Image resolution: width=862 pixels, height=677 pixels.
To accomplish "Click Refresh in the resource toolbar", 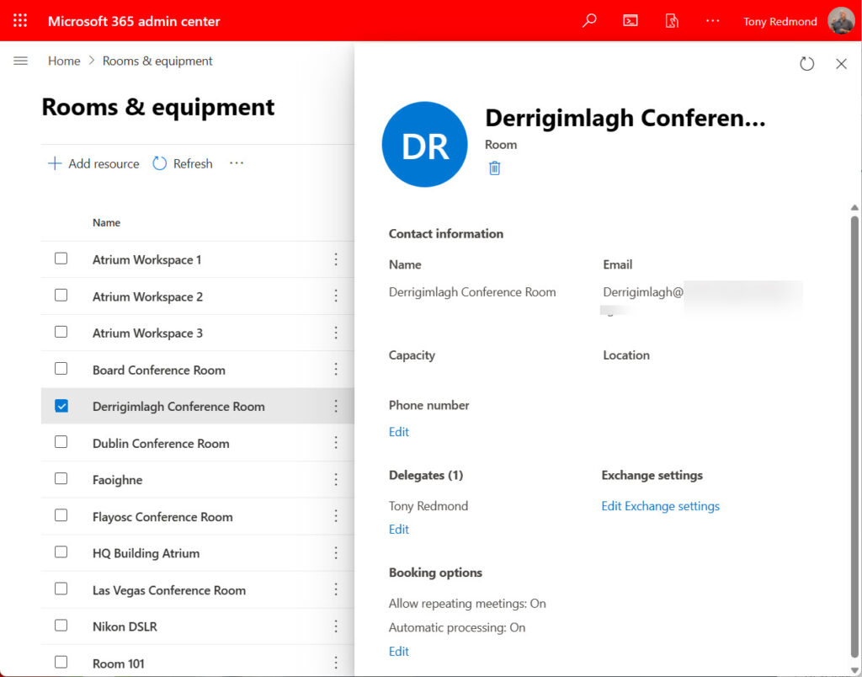I will pyautogui.click(x=183, y=163).
